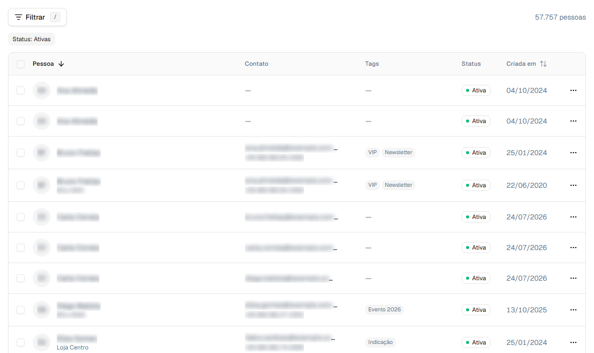The image size is (594, 353).
Task: Click the Evento 2026 tag
Action: [x=384, y=309]
